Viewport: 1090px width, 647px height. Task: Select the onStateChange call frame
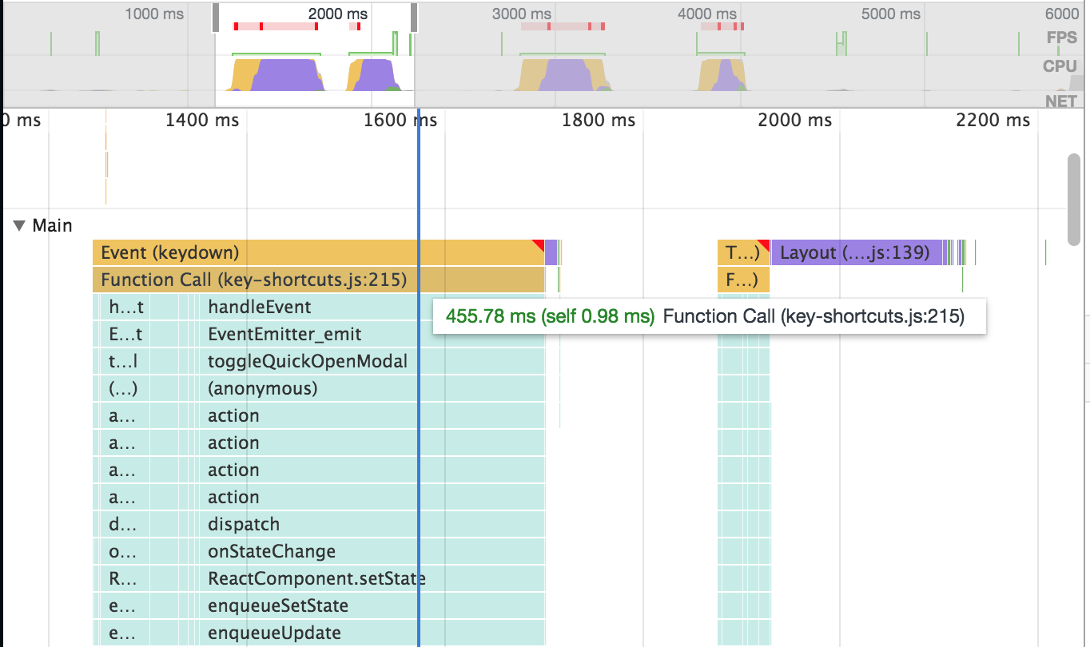point(372,551)
